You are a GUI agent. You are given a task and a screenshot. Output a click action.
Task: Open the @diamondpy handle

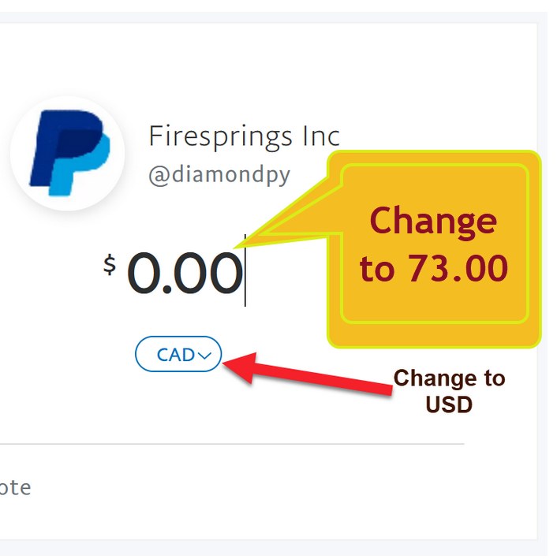click(x=219, y=175)
